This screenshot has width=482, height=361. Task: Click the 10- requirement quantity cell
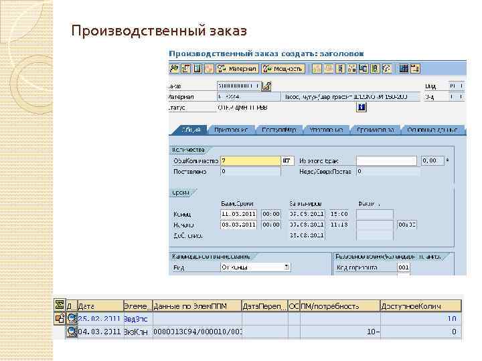pyautogui.click(x=340, y=332)
